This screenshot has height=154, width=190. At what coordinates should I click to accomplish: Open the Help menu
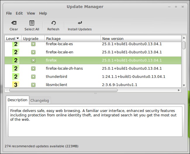43,13
